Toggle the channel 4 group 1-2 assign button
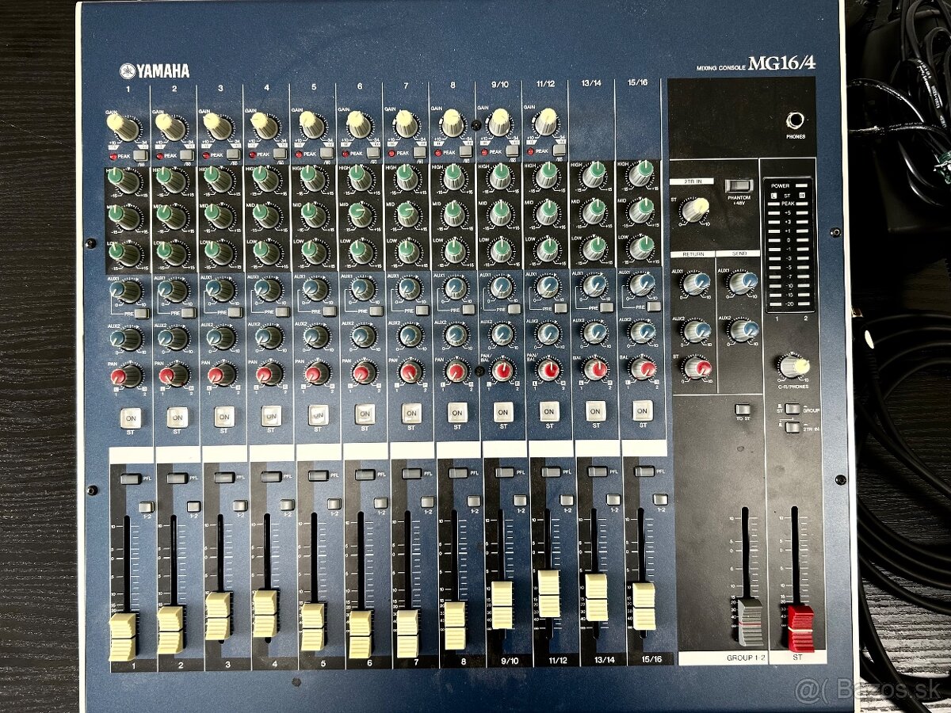Viewport: 951px width, 713px height. point(287,505)
